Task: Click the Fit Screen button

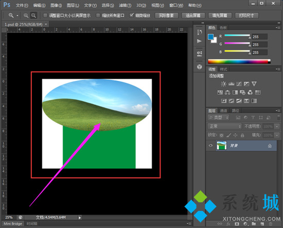Action: tap(193, 15)
